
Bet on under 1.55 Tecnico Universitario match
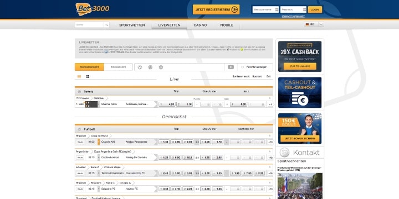(x=218, y=174)
